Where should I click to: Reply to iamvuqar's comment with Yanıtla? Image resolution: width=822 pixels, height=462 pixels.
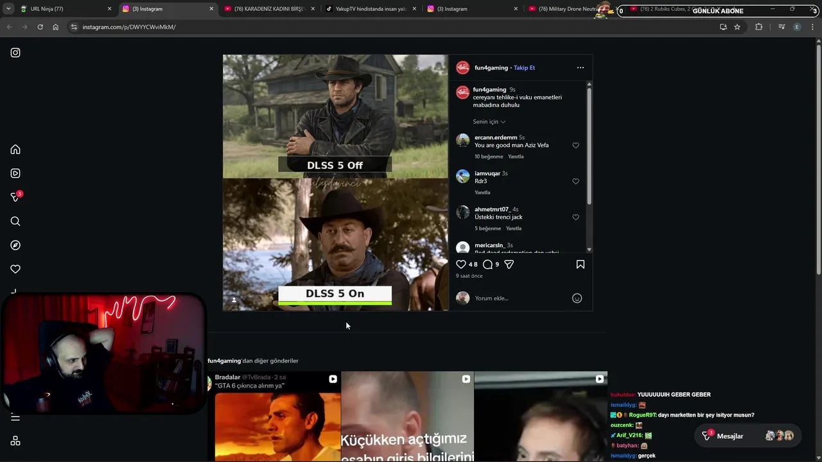point(482,193)
